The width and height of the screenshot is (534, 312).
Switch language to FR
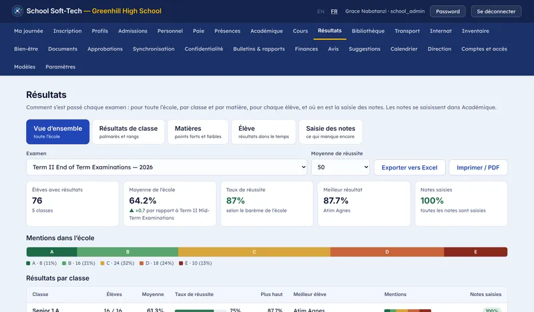point(334,11)
